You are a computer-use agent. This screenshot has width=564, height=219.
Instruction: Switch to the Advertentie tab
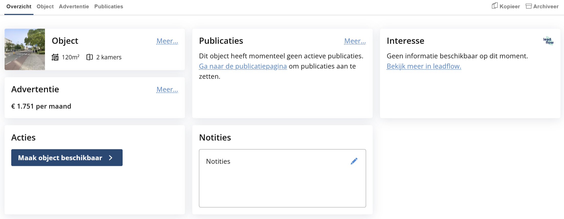tap(74, 7)
